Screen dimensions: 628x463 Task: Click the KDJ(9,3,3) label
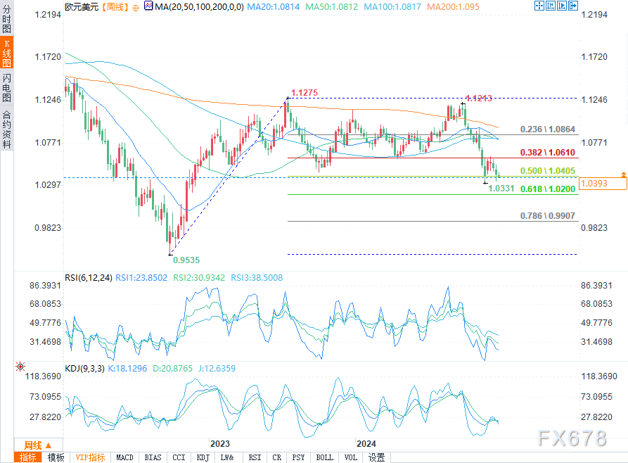click(84, 369)
